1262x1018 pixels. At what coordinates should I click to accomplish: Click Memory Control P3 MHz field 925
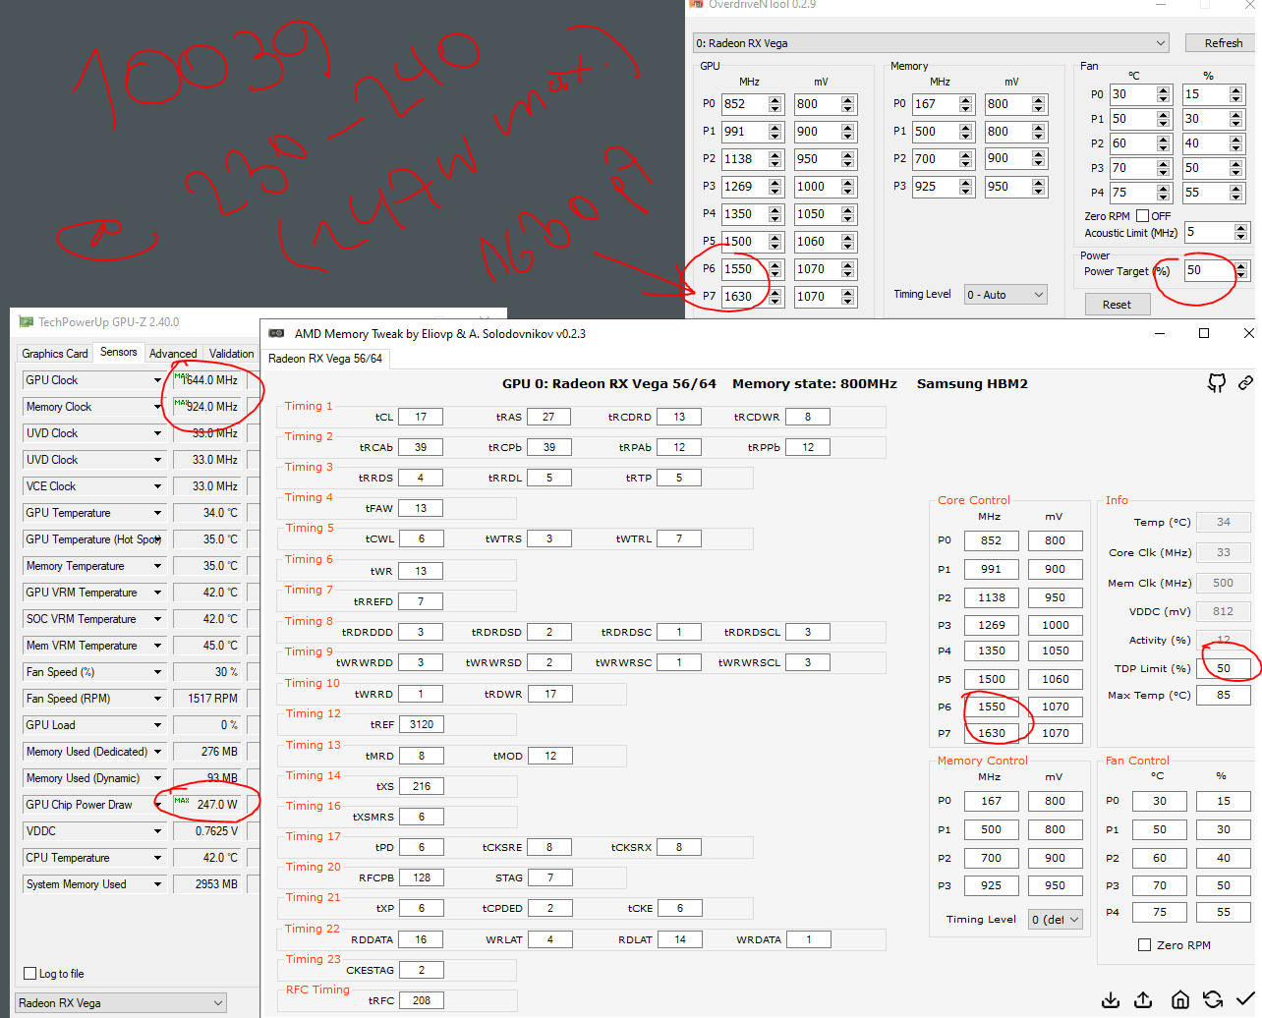(992, 885)
